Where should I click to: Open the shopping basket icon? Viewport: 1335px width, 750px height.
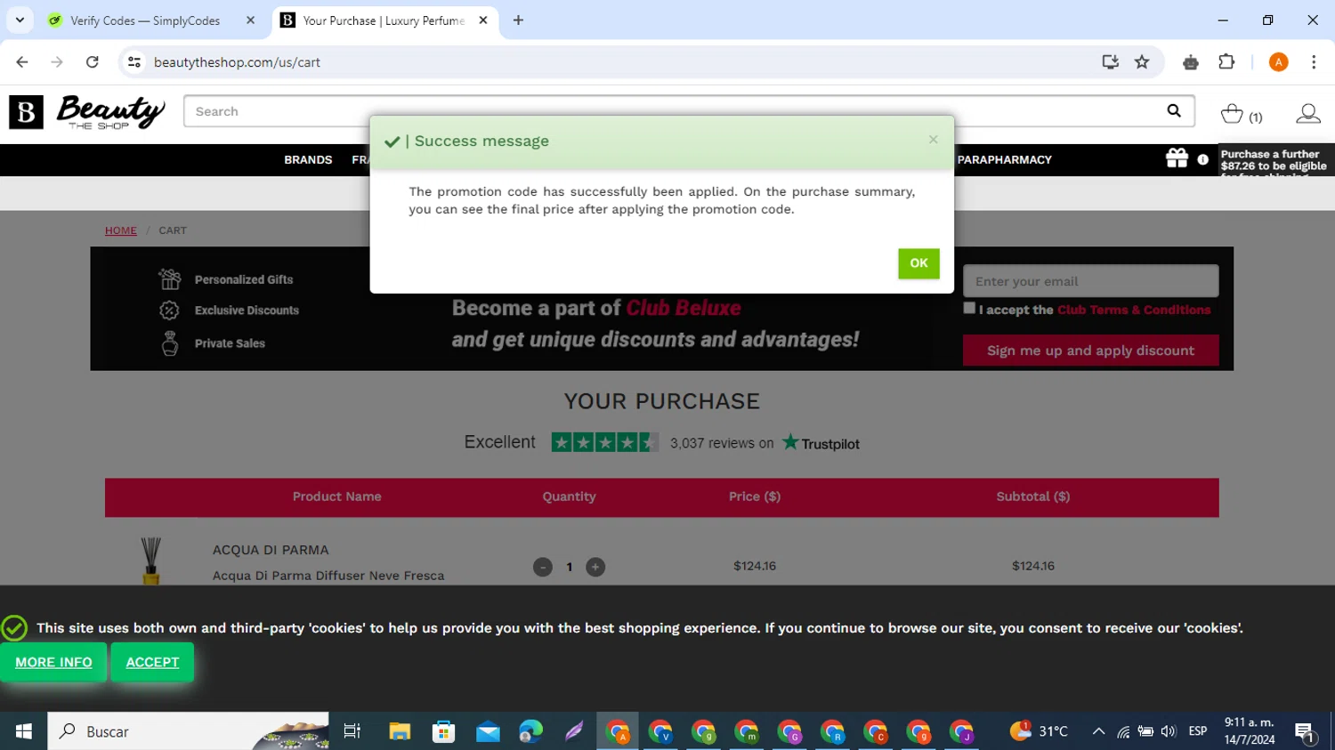tap(1232, 114)
